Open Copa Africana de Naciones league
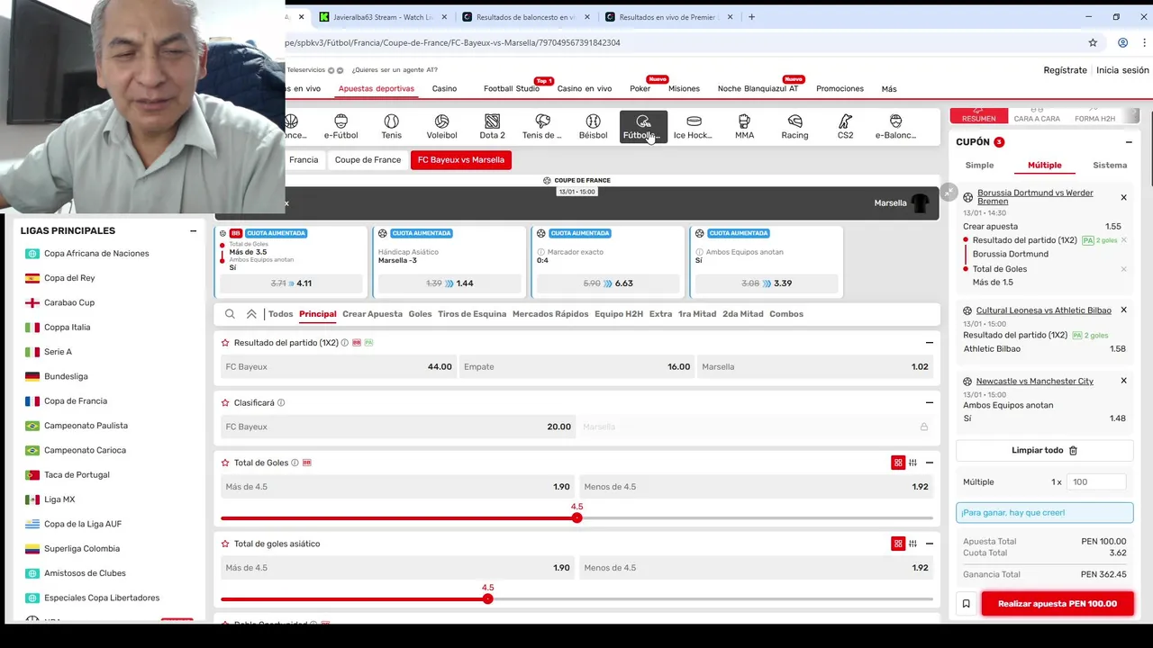The height and width of the screenshot is (648, 1153). pyautogui.click(x=96, y=254)
